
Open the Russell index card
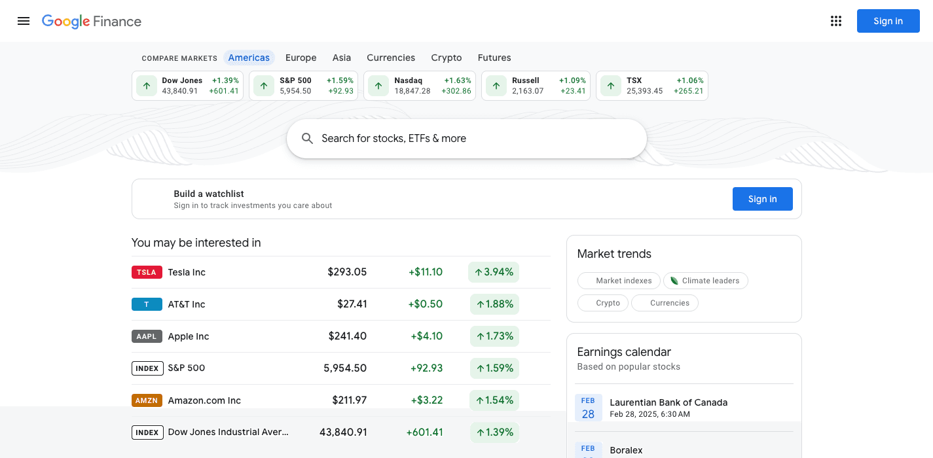pos(536,86)
